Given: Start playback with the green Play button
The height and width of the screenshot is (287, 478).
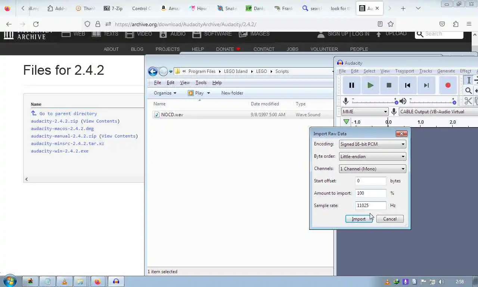Looking at the screenshot, I should [370, 85].
